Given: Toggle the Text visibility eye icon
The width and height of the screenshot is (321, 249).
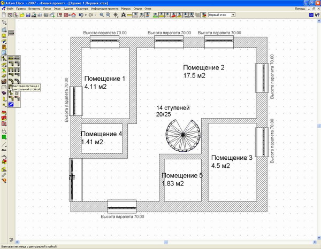Looking at the screenshot, I should (186, 15).
